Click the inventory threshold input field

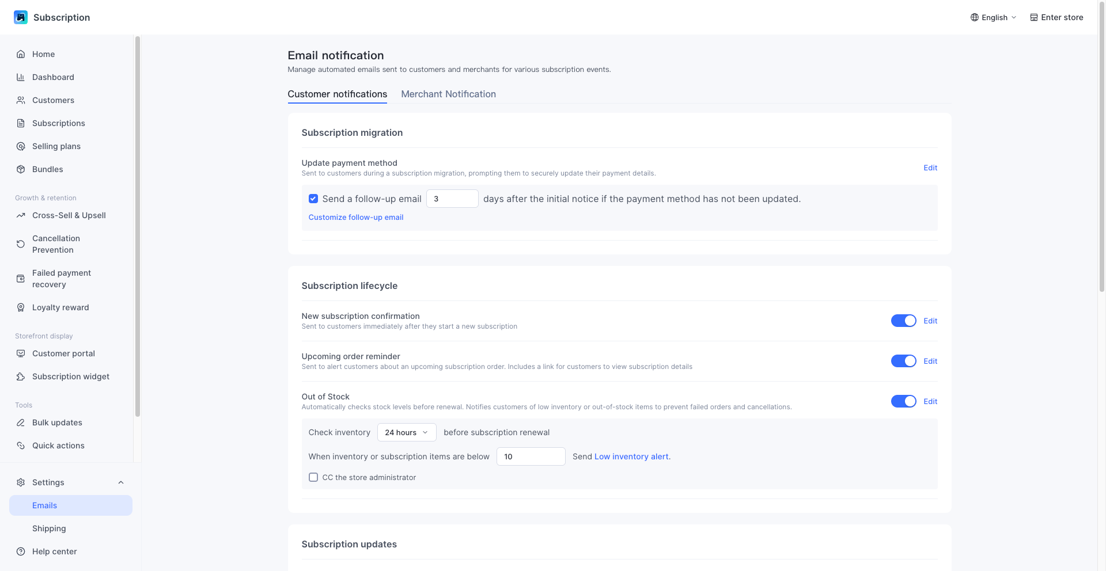pos(531,456)
